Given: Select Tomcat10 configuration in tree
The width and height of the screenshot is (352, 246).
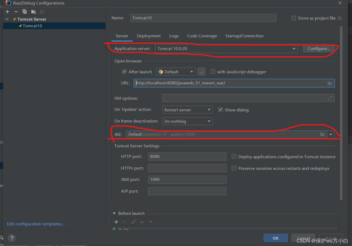Looking at the screenshot, I should tap(54, 26).
